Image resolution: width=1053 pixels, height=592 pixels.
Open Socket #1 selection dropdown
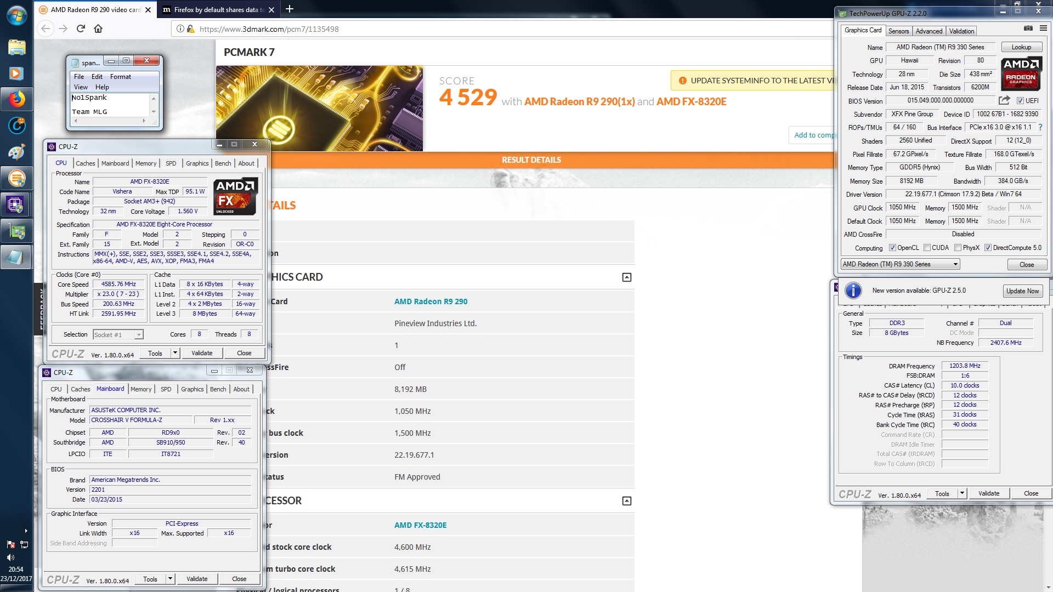pos(118,334)
